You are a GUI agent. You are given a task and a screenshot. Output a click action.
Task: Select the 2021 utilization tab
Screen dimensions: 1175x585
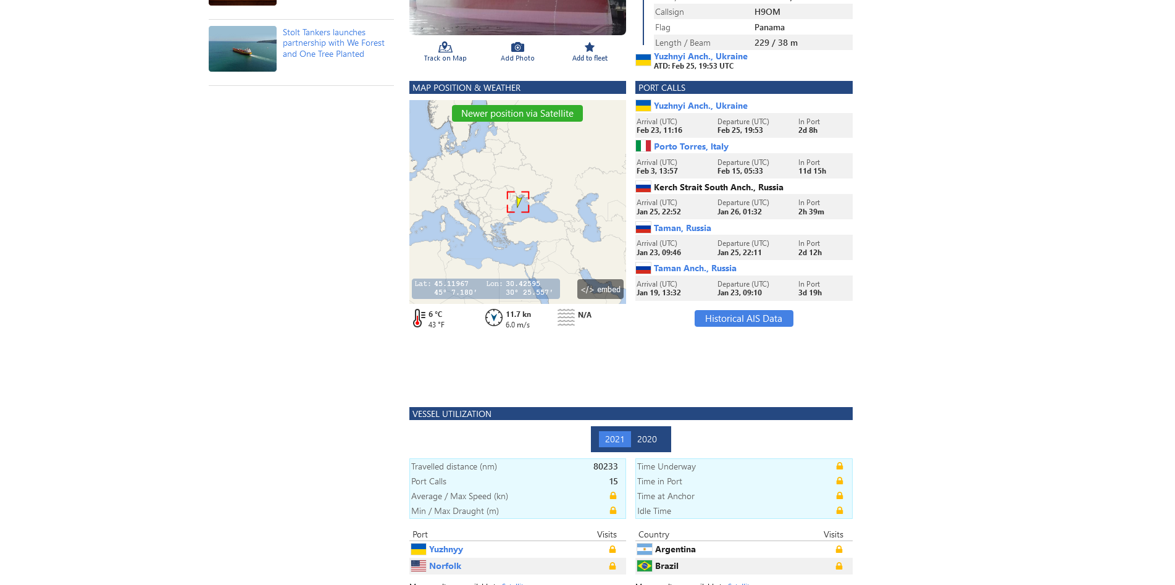[x=614, y=439]
